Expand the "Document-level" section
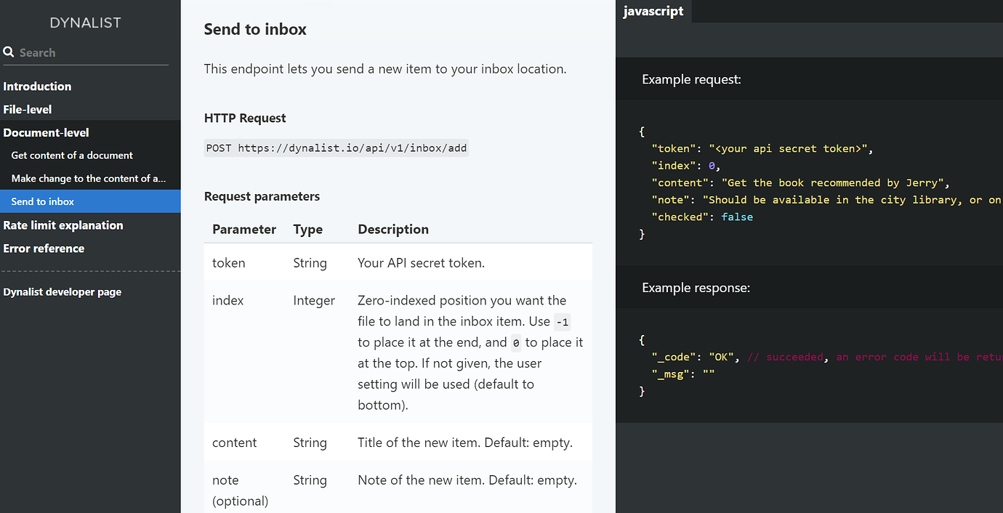 [46, 132]
